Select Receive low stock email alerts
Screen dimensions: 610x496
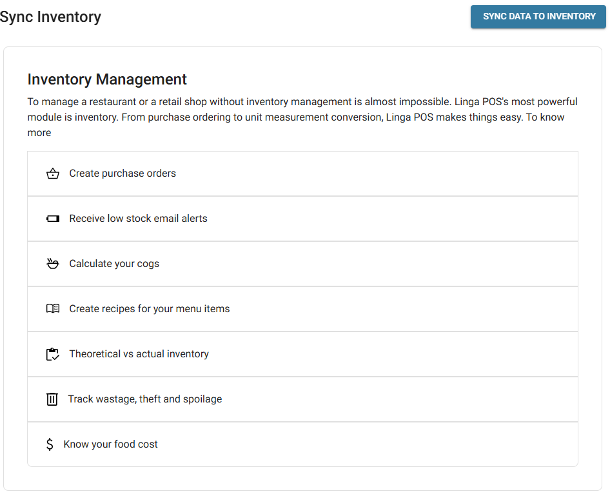pos(138,219)
